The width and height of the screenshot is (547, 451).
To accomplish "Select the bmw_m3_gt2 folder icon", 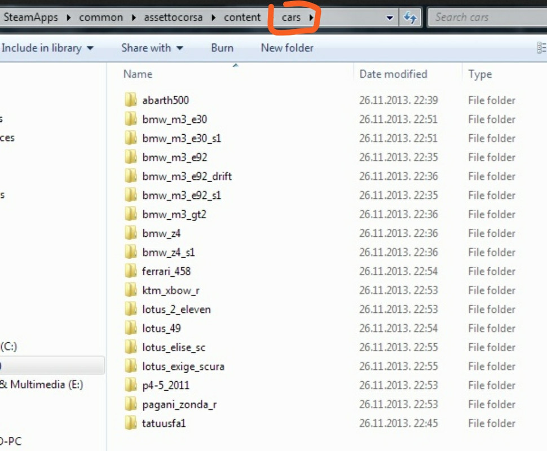I will click(x=130, y=214).
